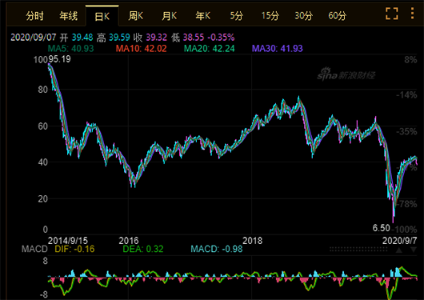Select the 15分 interval tab
Screen dimensions: 424x300
coord(270,16)
